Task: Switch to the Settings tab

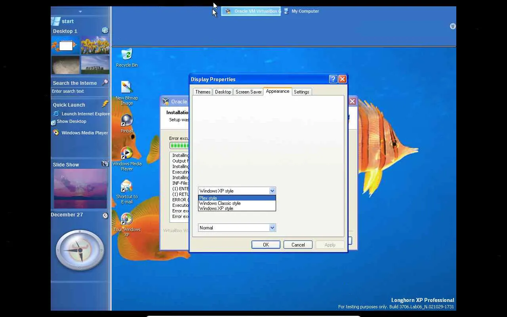Action: pos(301,92)
